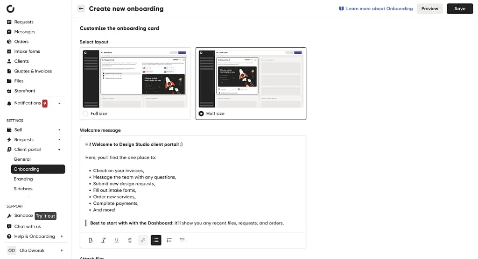
Task: Click the Quotes & Invoices document icon
Action: tap(9, 71)
